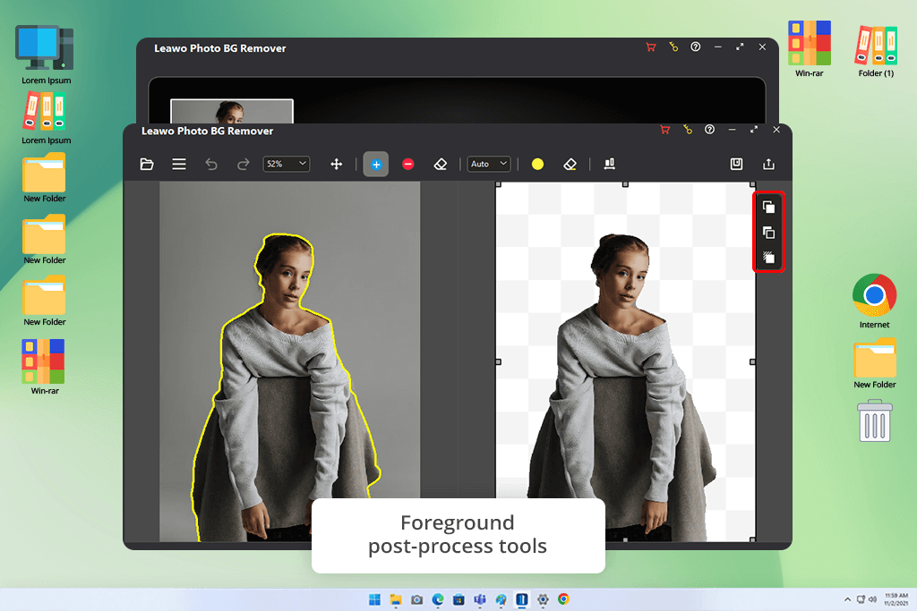917x611 pixels.
Task: Open Microsoft Edge from the taskbar
Action: tap(438, 599)
